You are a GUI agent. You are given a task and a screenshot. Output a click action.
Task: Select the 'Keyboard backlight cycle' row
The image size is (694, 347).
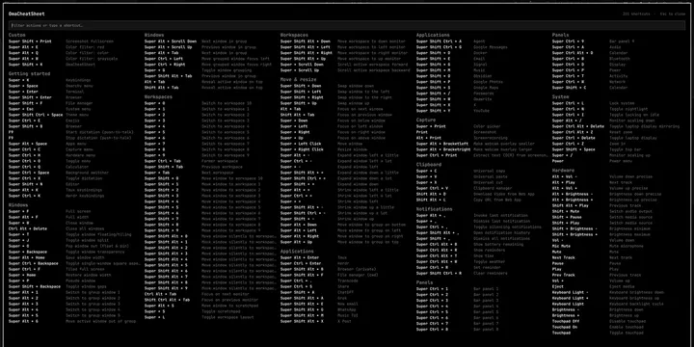[x=618, y=304]
